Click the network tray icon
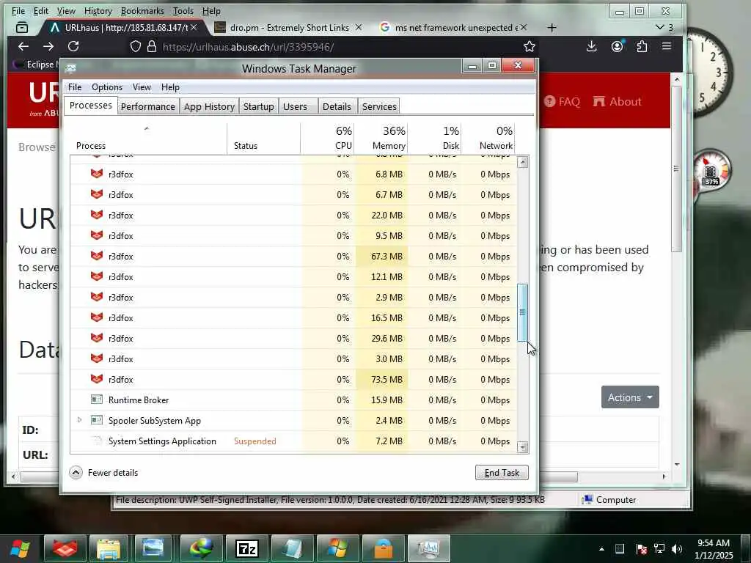751x563 pixels. pos(659,548)
